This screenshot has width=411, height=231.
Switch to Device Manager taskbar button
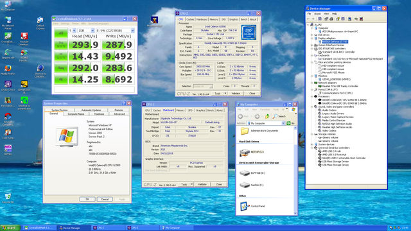74,228
